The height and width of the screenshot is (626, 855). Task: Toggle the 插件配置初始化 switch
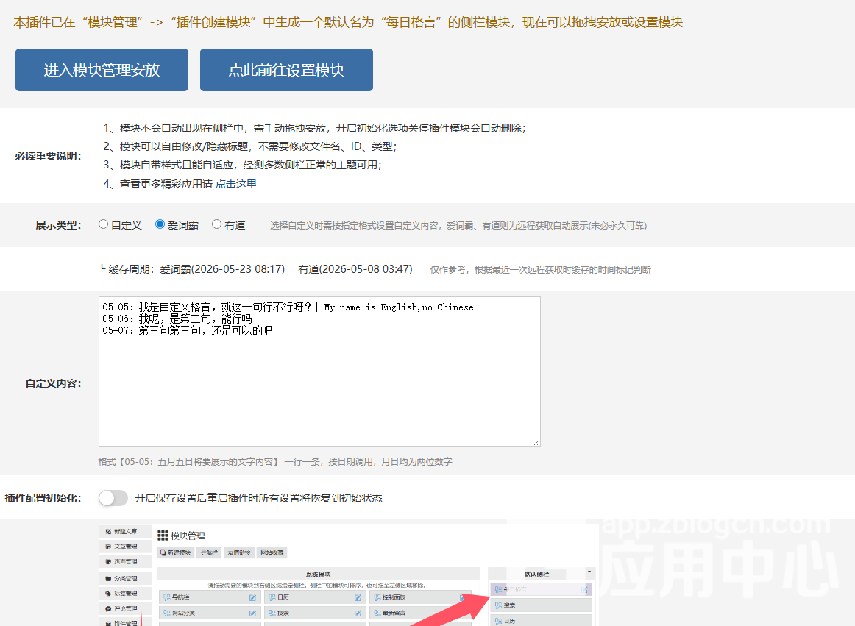tap(113, 498)
